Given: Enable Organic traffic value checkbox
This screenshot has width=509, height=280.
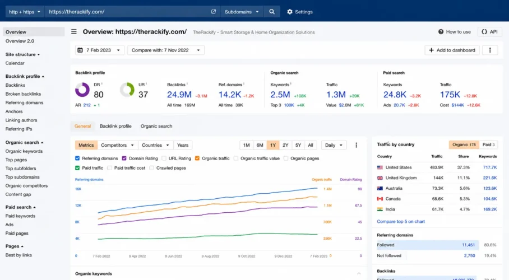Looking at the screenshot, I should 236,158.
